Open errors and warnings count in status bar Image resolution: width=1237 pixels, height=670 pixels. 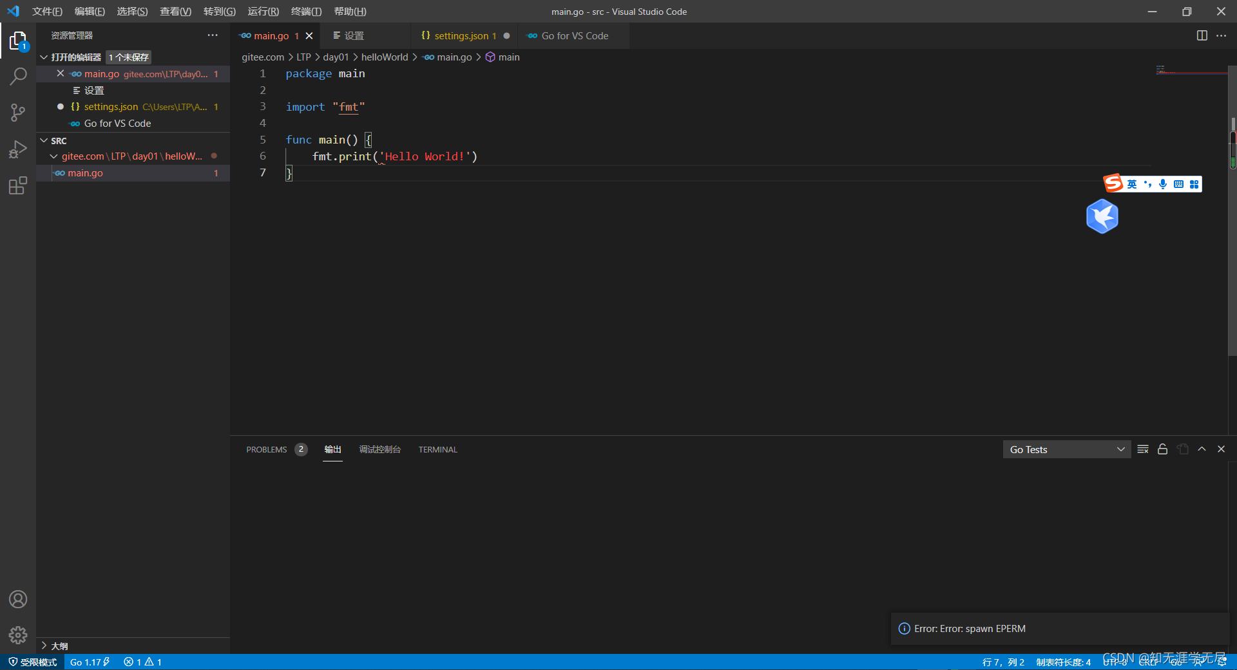click(142, 662)
